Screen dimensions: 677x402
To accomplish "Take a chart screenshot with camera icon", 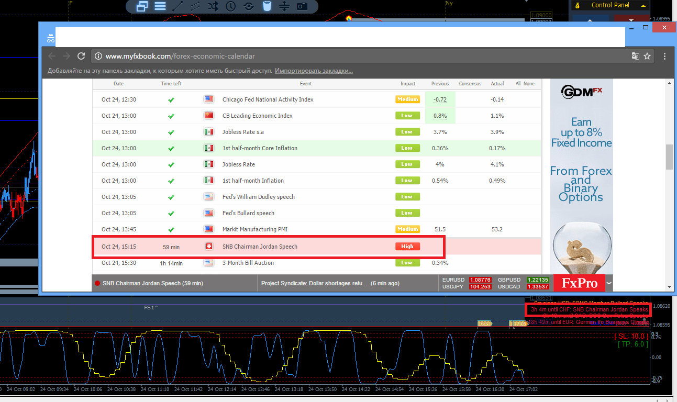I will [x=302, y=6].
